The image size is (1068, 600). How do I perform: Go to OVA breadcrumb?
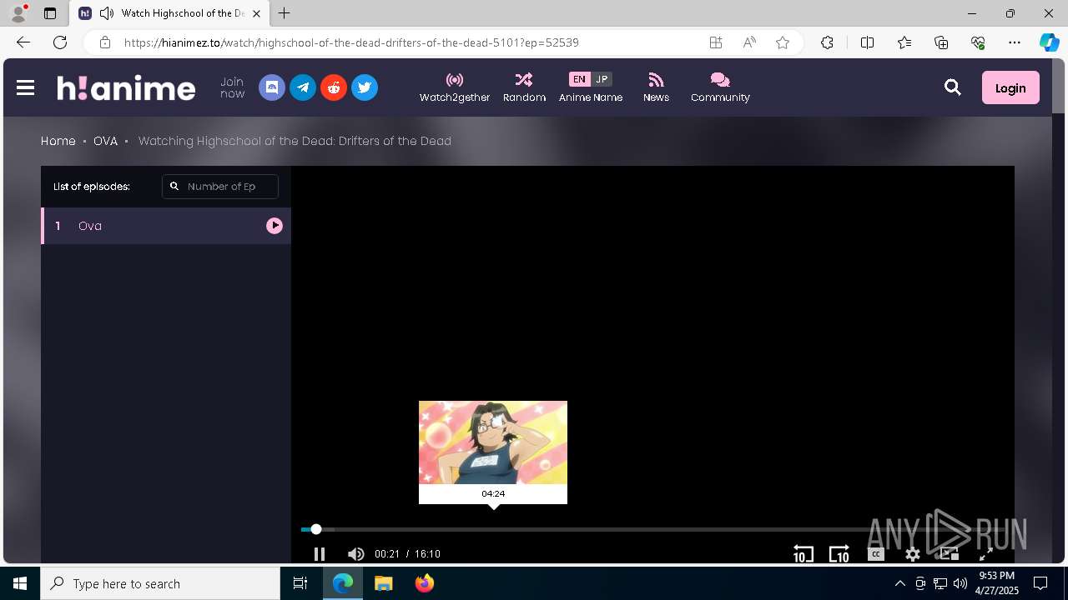pyautogui.click(x=105, y=141)
